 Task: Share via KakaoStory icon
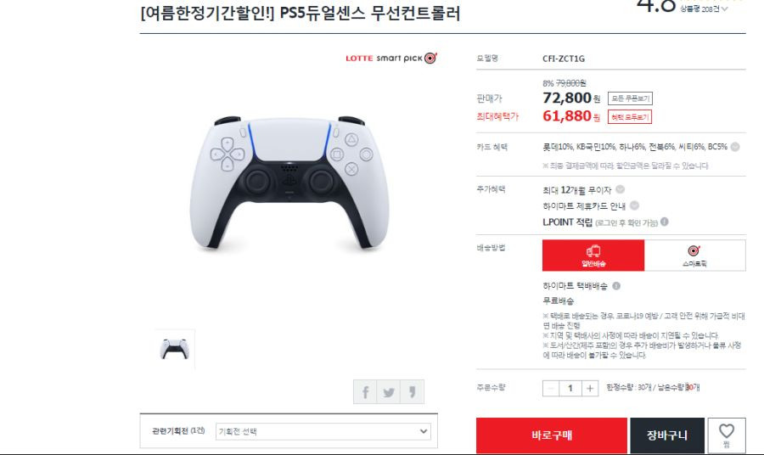[413, 391]
